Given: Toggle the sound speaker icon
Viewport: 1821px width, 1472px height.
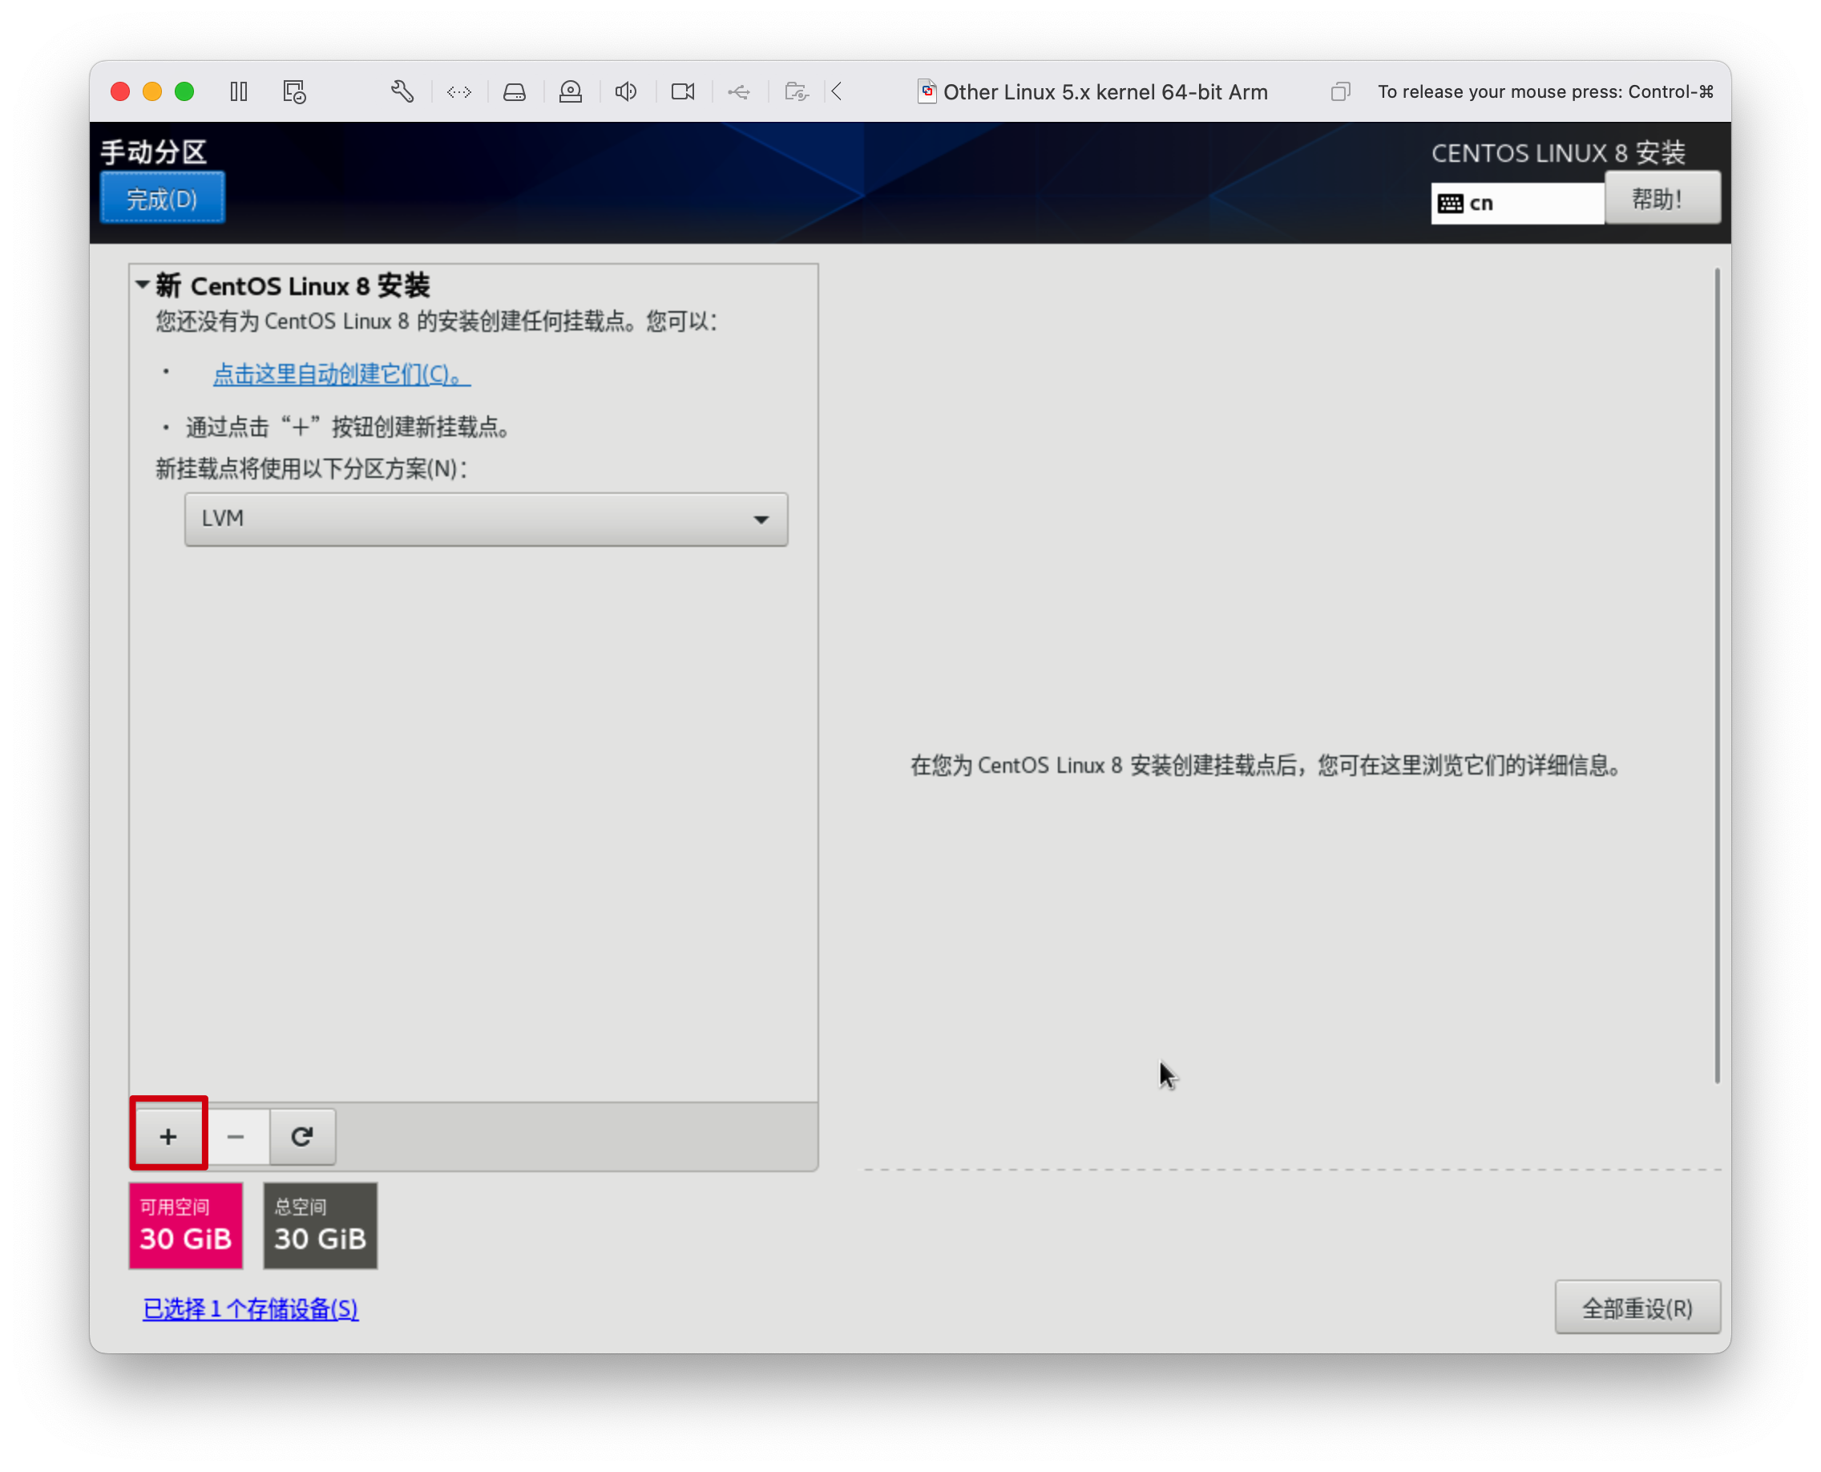Looking at the screenshot, I should click(626, 91).
